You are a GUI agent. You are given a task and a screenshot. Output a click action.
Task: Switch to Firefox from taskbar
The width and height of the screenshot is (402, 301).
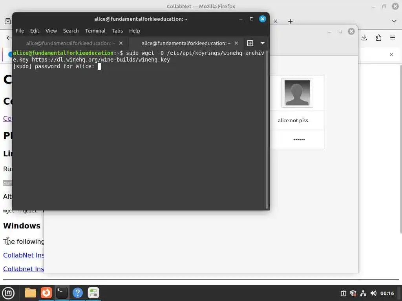46,293
